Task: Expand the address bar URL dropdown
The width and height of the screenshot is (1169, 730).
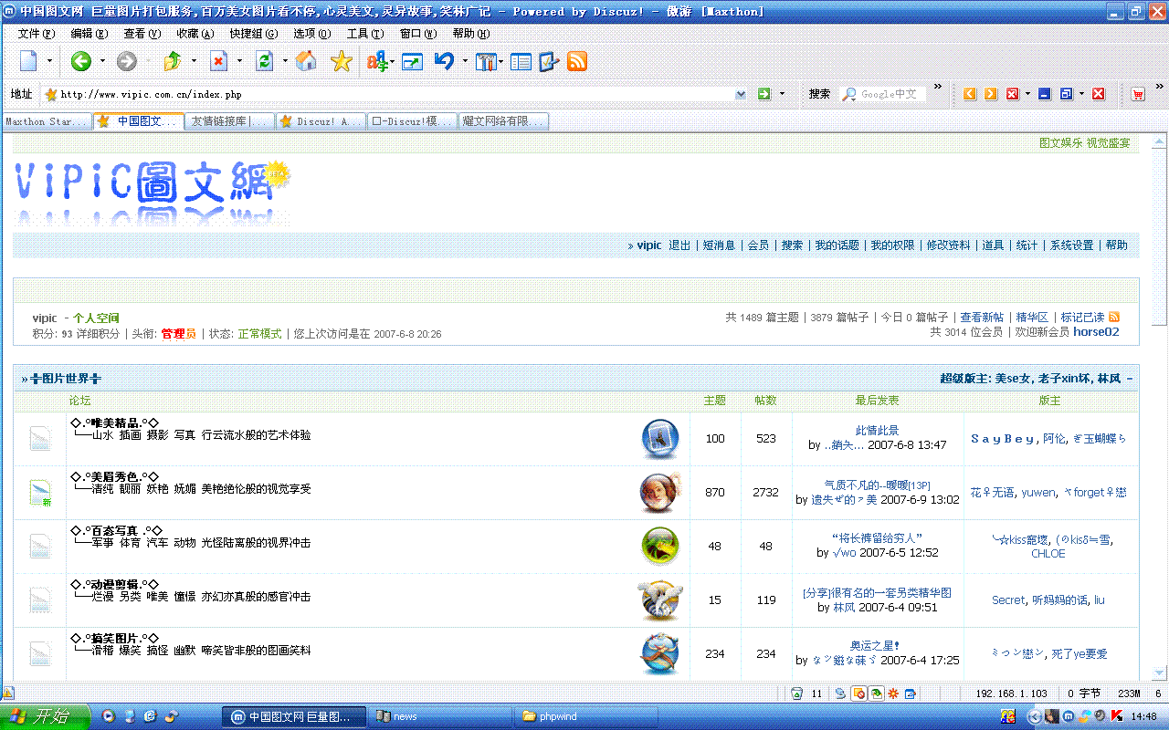Action: click(x=742, y=92)
